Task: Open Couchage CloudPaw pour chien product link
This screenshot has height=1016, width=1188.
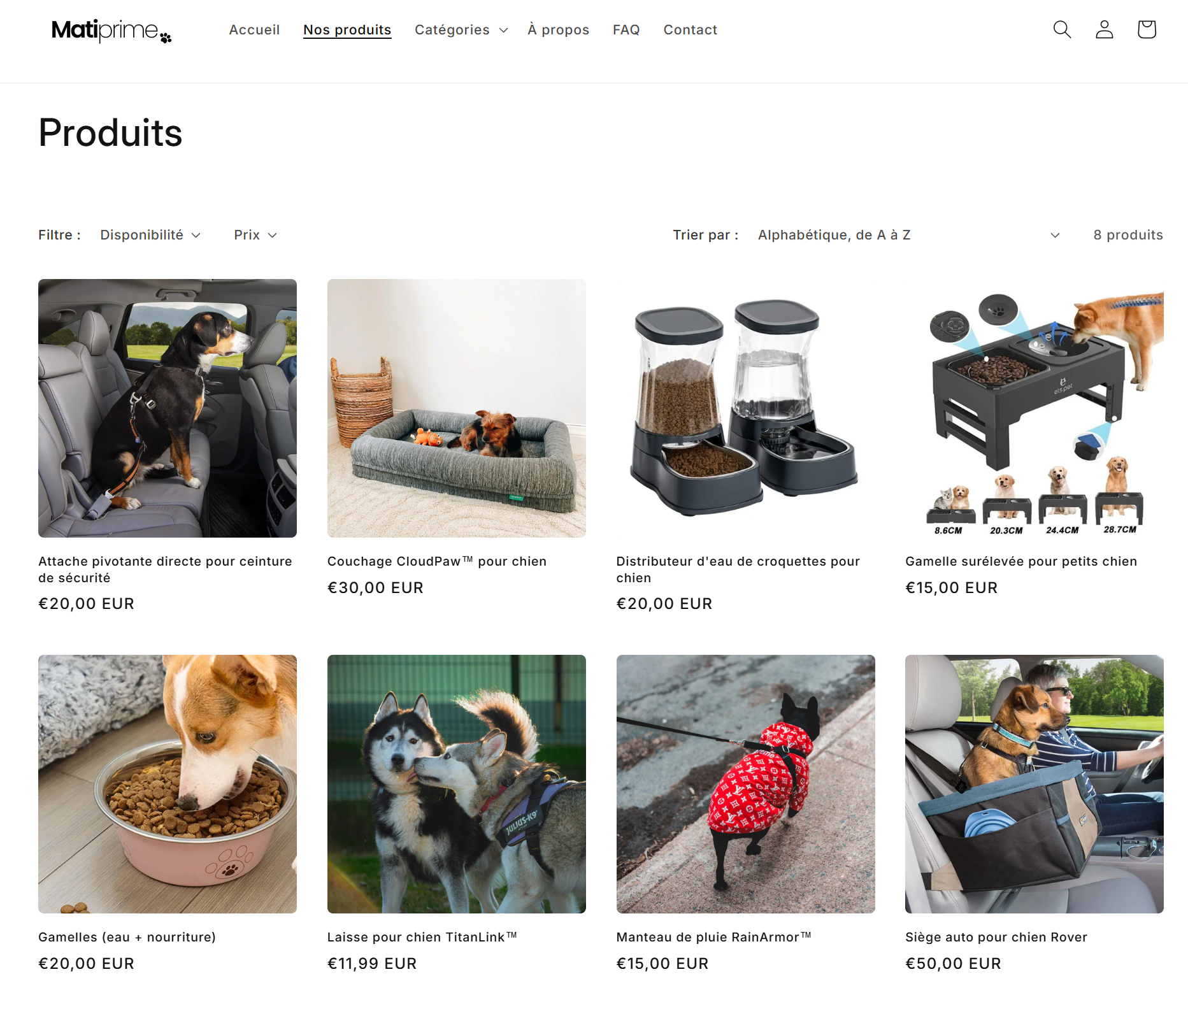Action: click(436, 561)
